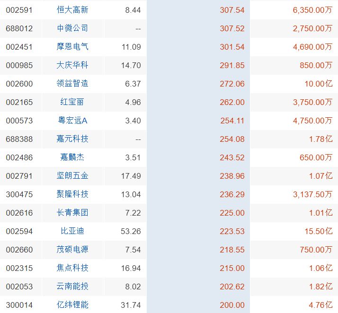Select stock code 002315
Image resolution: width=338 pixels, height=313 pixels.
pos(19,268)
